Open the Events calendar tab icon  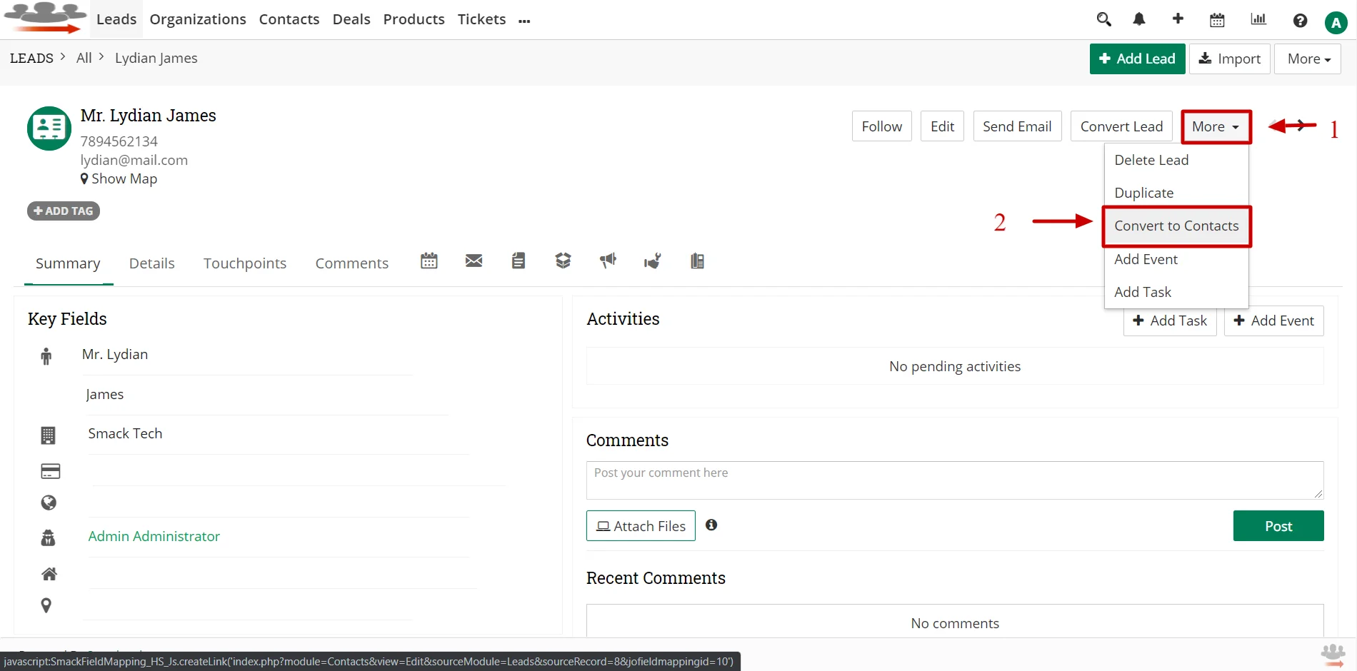point(429,261)
